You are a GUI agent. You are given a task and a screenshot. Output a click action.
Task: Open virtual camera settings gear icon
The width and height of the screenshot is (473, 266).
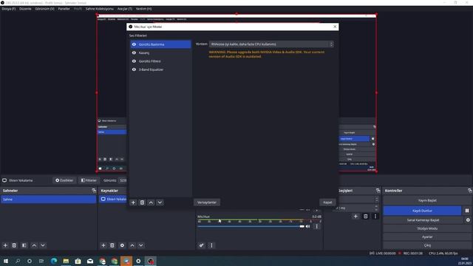click(468, 220)
